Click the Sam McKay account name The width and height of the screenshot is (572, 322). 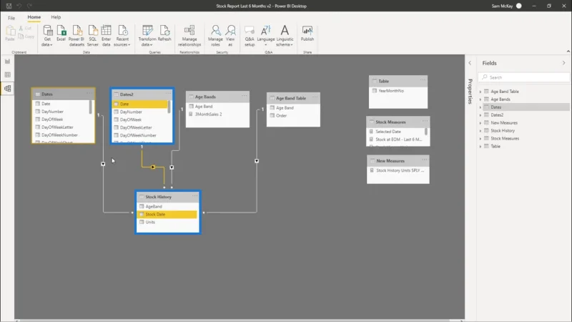pos(502,6)
